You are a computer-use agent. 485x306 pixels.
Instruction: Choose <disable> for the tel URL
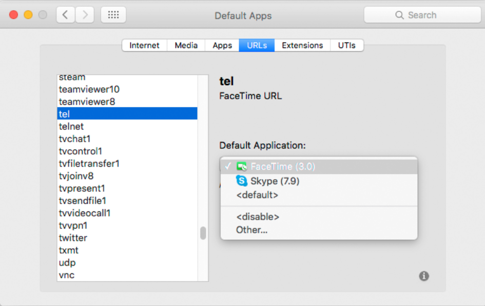point(258,216)
